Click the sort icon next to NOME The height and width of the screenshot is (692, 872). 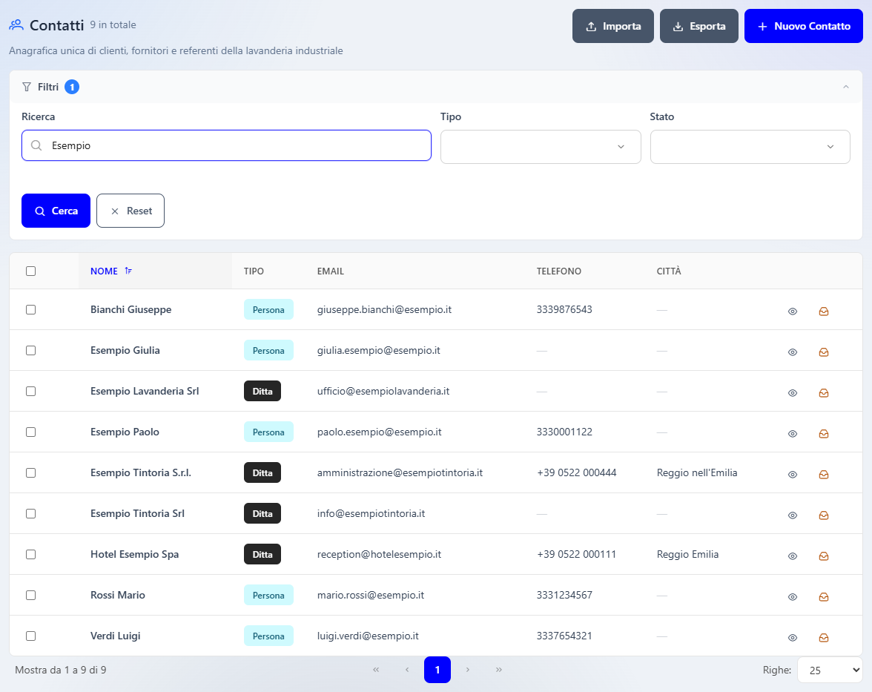128,271
